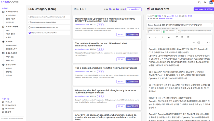The width and height of the screenshot is (214, 121).
Task: Select the techcrunch.com feed radio button
Action: coord(30,17)
